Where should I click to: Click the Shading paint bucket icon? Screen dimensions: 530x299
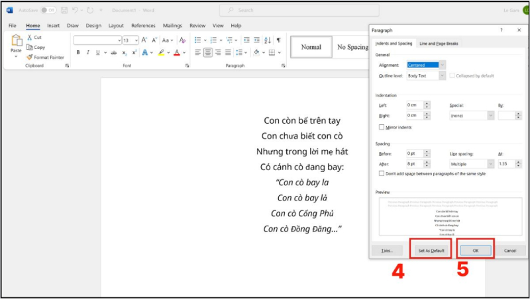pyautogui.click(x=256, y=53)
